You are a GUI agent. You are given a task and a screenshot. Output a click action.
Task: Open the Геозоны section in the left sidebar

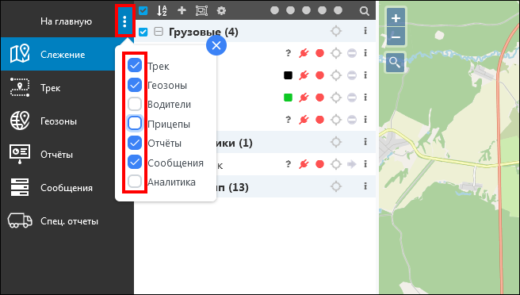coord(67,121)
